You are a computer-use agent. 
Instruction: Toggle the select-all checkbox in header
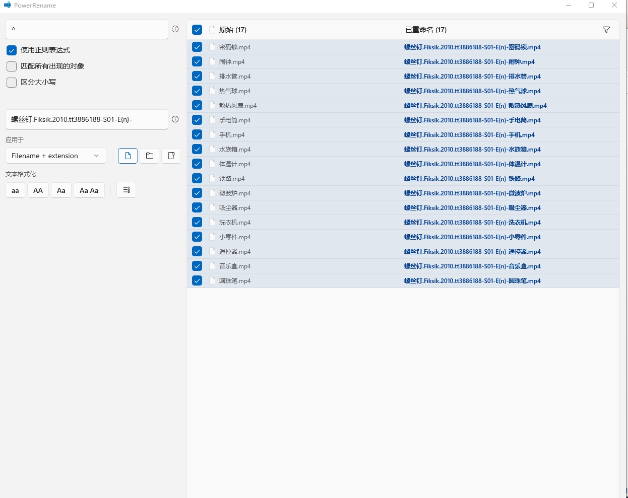197,30
